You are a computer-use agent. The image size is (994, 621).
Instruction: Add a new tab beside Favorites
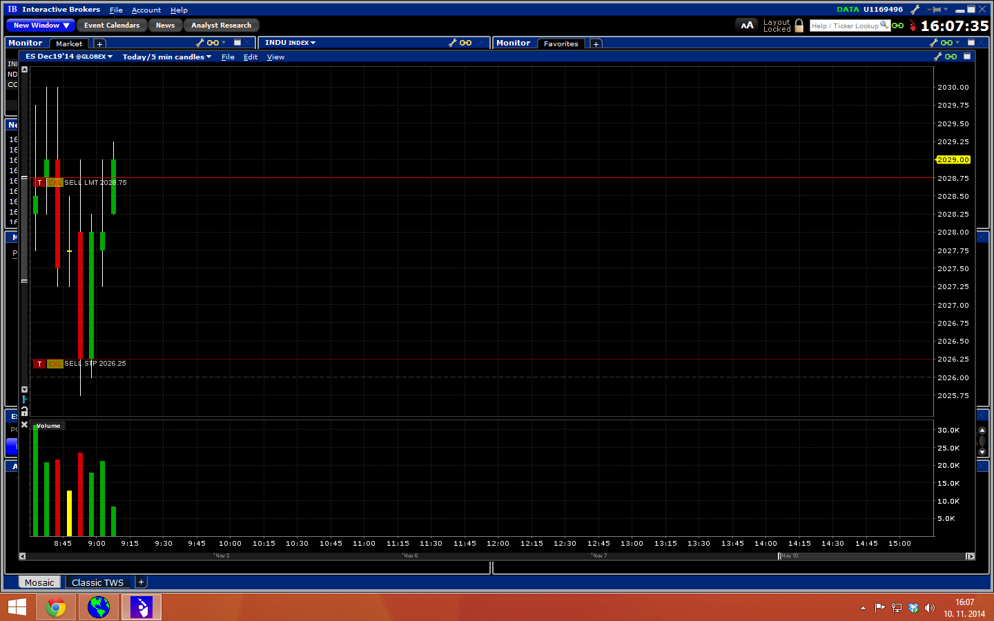coord(596,43)
